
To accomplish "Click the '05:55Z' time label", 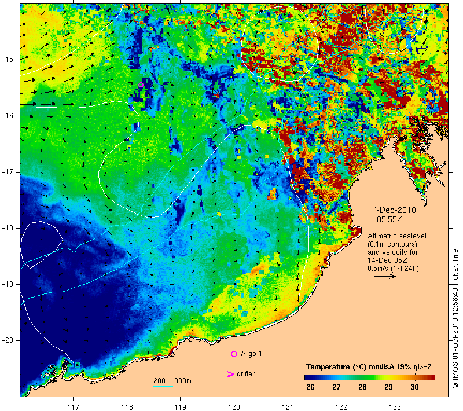I will coord(389,219).
